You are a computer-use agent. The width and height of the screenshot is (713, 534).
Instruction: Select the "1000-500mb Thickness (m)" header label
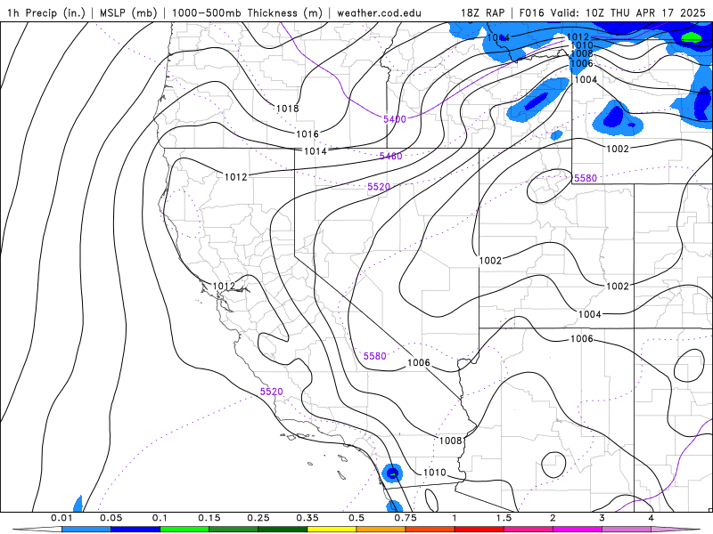[x=247, y=12]
